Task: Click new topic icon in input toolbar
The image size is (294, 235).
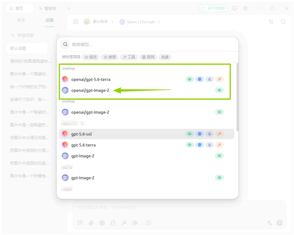Action: [x=80, y=223]
